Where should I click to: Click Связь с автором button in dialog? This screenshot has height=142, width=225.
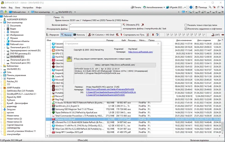[115, 65]
